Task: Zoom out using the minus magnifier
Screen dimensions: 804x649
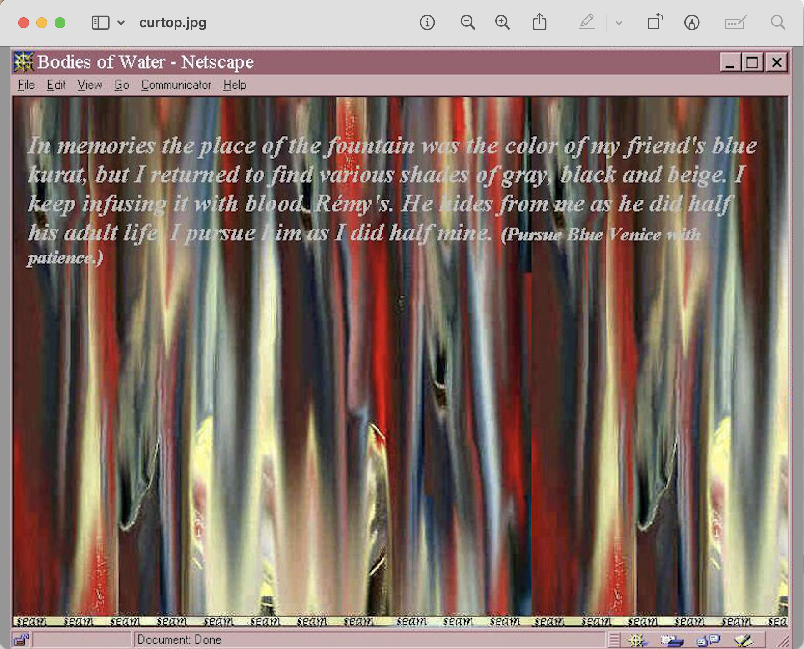Action: 467,22
